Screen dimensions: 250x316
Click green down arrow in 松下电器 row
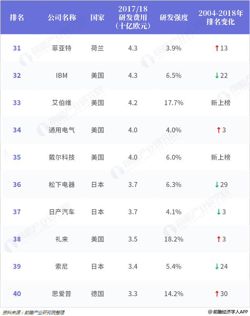pos(217,185)
